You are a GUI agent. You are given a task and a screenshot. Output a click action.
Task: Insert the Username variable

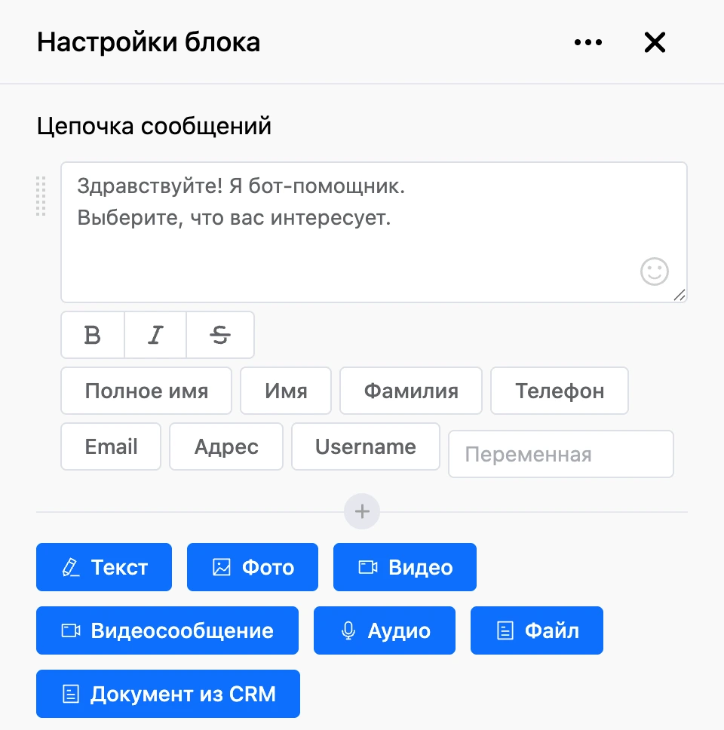point(366,446)
